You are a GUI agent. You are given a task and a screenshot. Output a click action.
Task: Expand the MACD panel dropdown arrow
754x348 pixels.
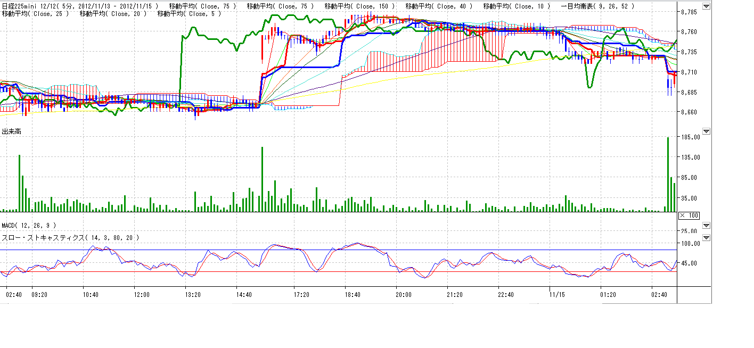[x=706, y=226]
